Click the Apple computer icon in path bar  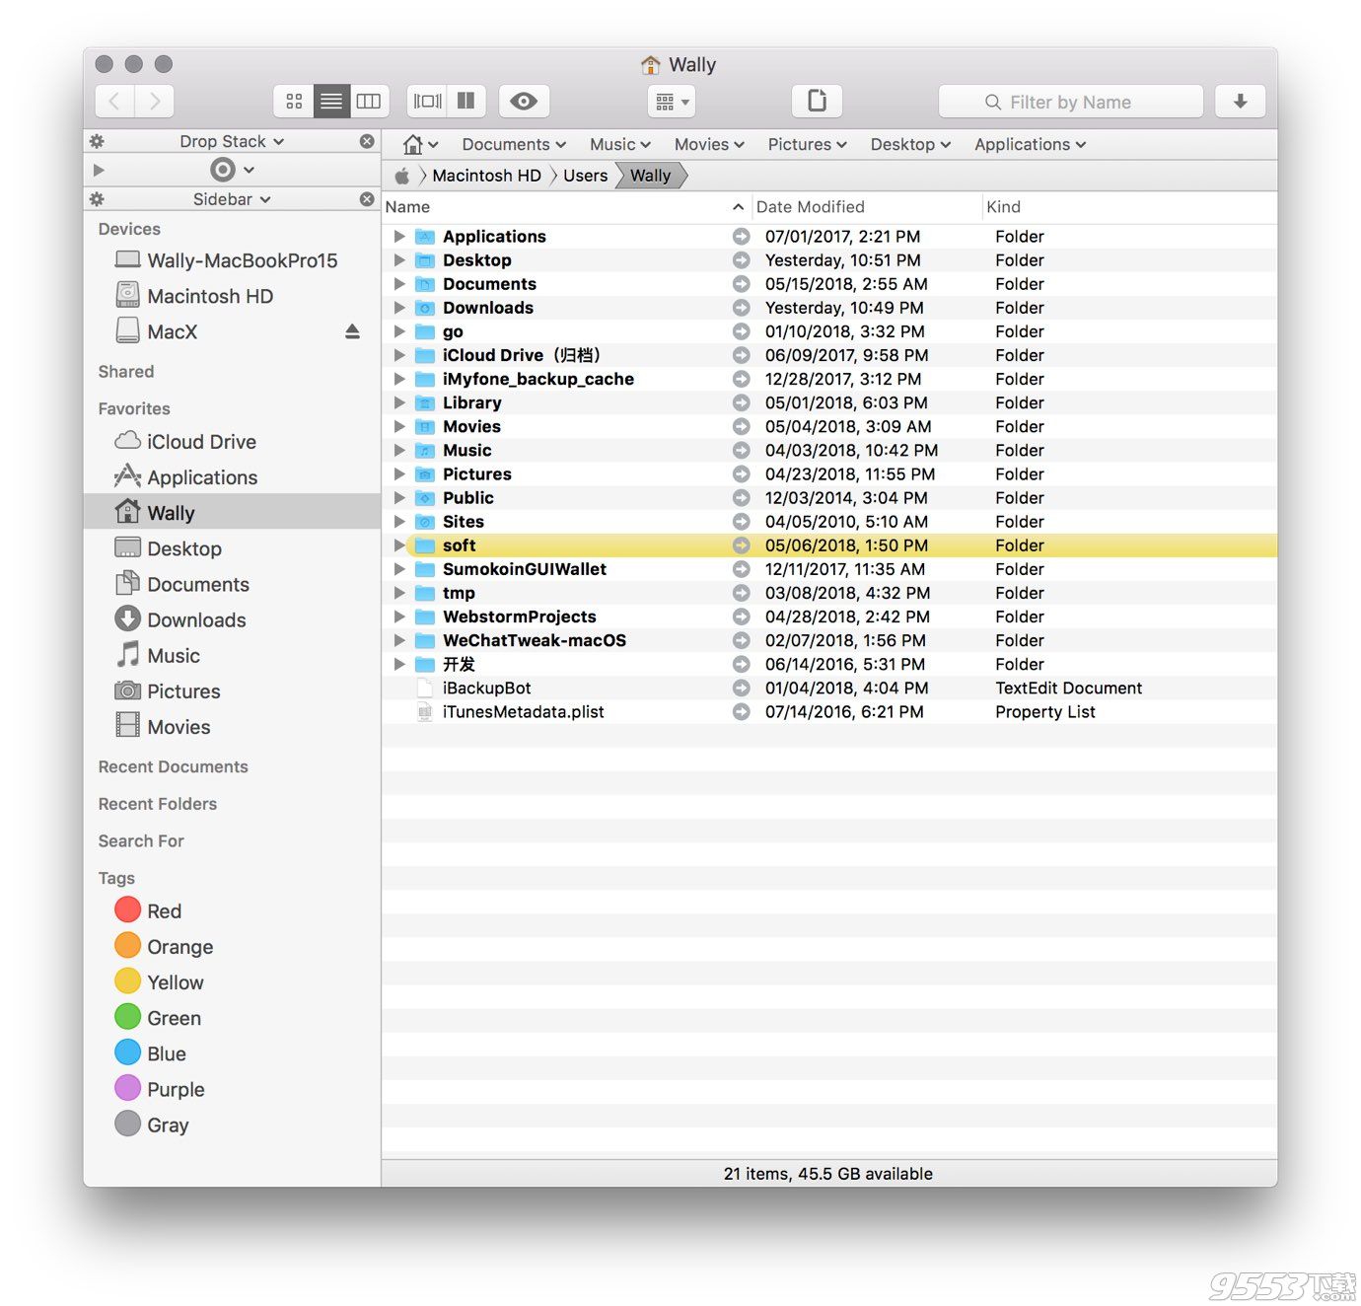click(x=402, y=176)
